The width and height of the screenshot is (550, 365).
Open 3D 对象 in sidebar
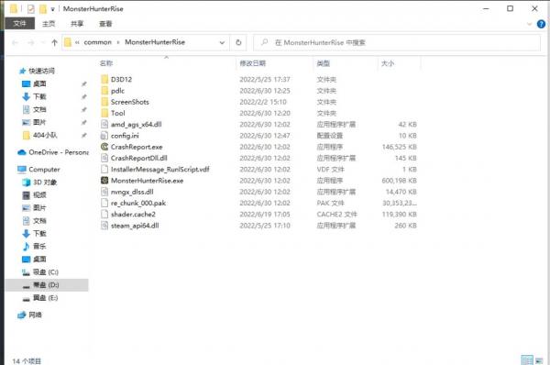[45, 182]
